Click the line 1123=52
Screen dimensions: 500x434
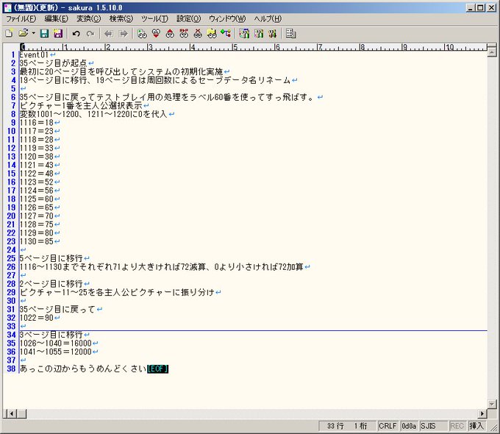tap(36, 182)
